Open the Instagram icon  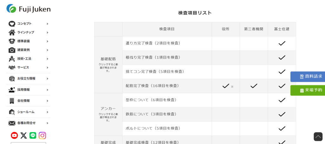point(42,135)
